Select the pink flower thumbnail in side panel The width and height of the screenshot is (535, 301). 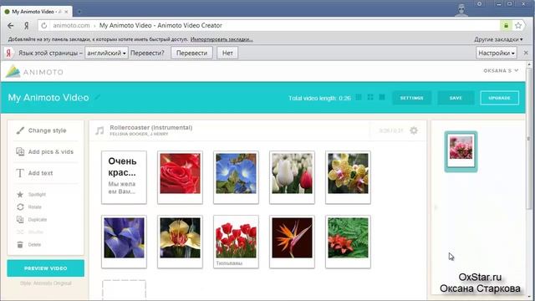click(x=461, y=151)
